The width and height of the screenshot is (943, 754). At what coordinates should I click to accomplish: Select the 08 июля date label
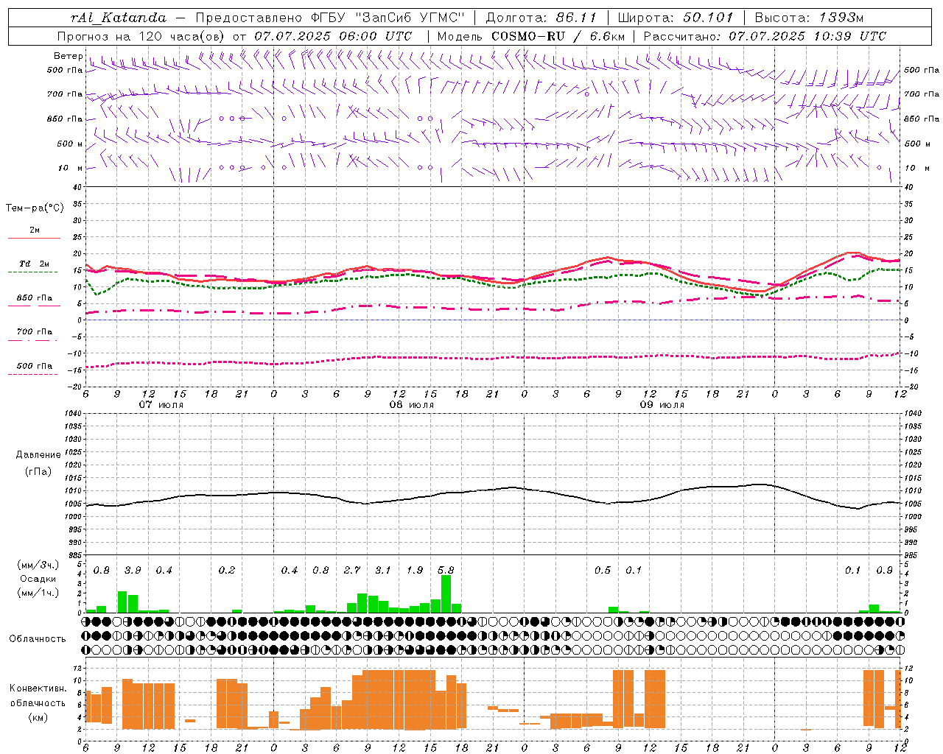click(412, 405)
